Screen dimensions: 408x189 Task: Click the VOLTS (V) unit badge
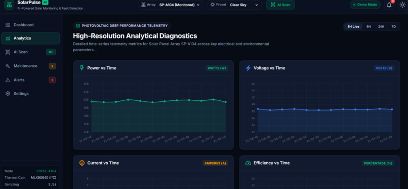[384, 68]
